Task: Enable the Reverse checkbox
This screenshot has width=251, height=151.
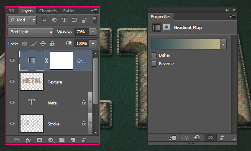Action: tap(154, 64)
